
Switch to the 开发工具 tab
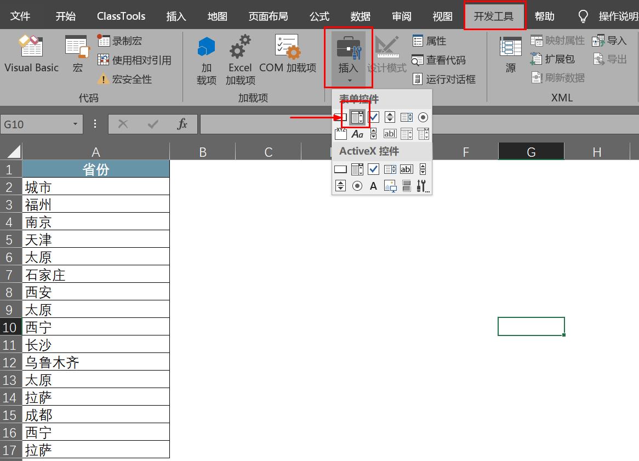494,16
